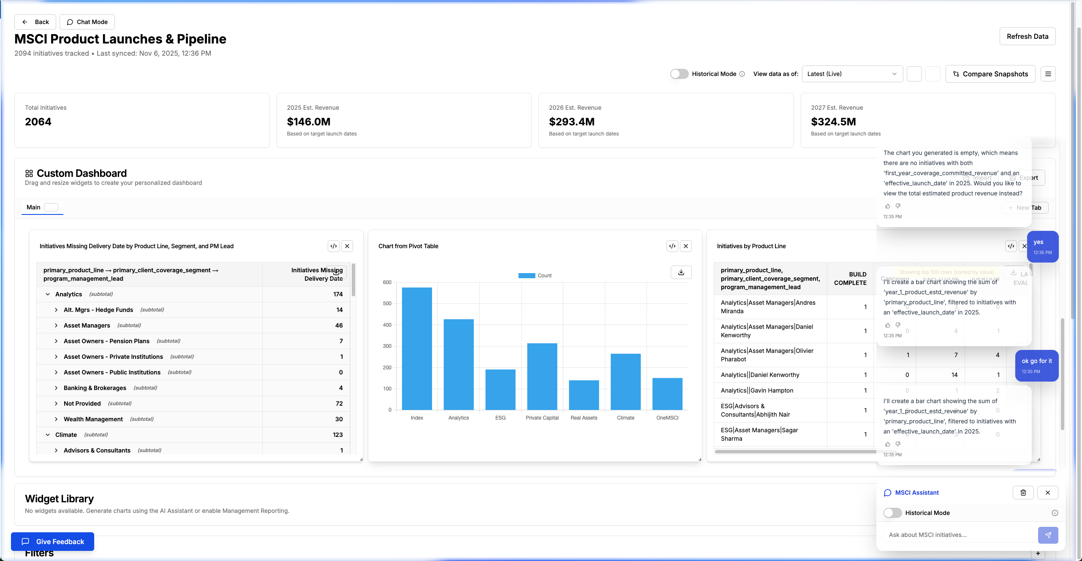Screen dimensions: 1082x561
Task: Expand the Asset Managers subtotal row
Action: click(57, 325)
